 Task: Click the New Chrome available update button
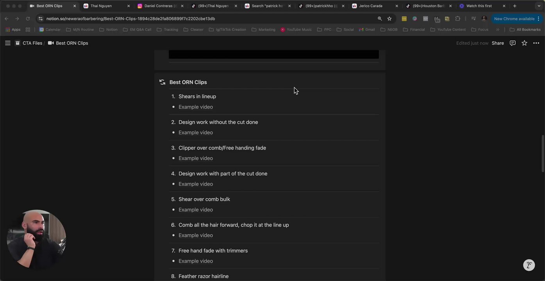(514, 19)
